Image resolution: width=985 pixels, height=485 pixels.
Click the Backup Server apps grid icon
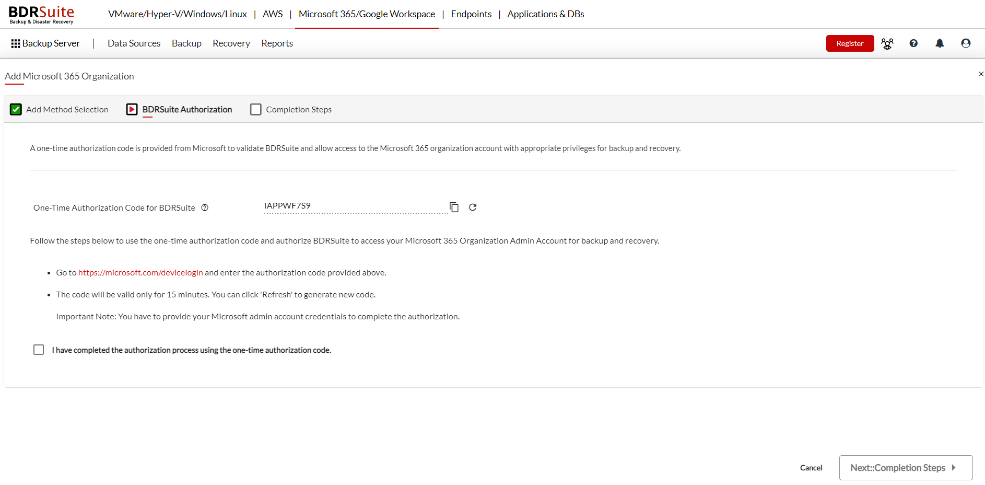tap(16, 43)
